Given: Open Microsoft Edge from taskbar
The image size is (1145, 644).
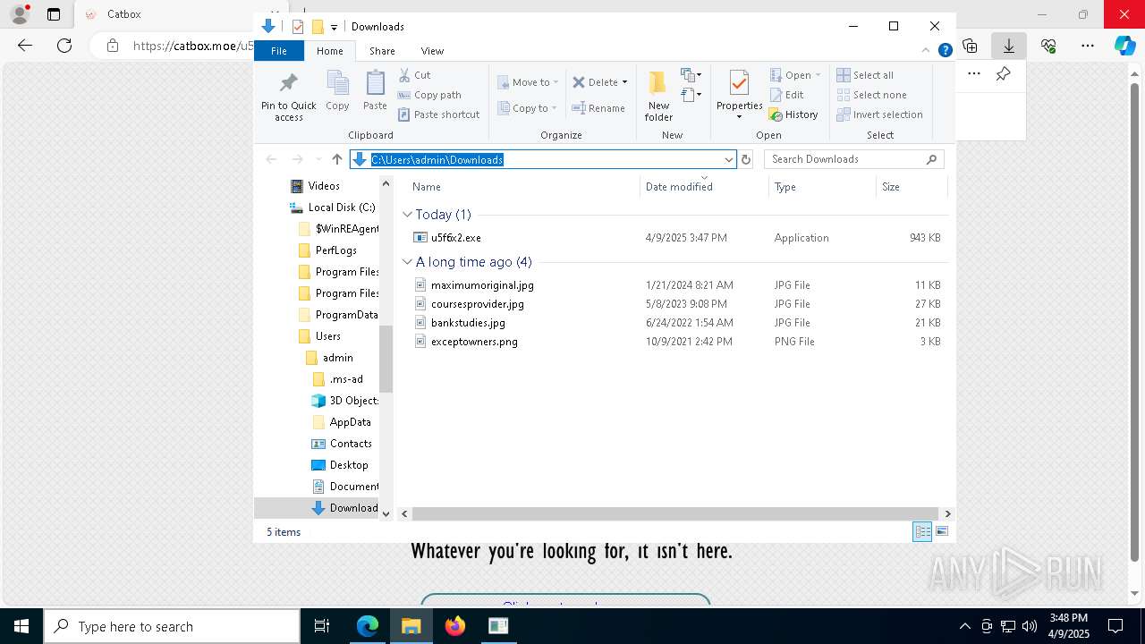Looking at the screenshot, I should tap(368, 626).
